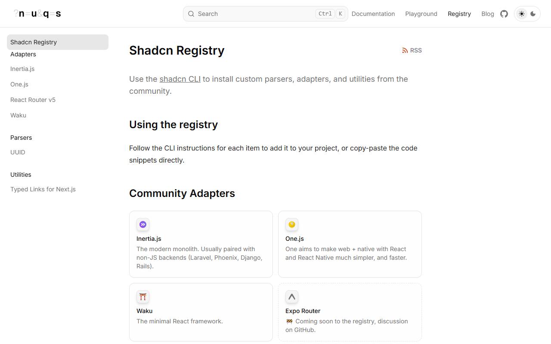Select Shadcn Registry in the sidebar
The height and width of the screenshot is (344, 551).
tap(58, 42)
